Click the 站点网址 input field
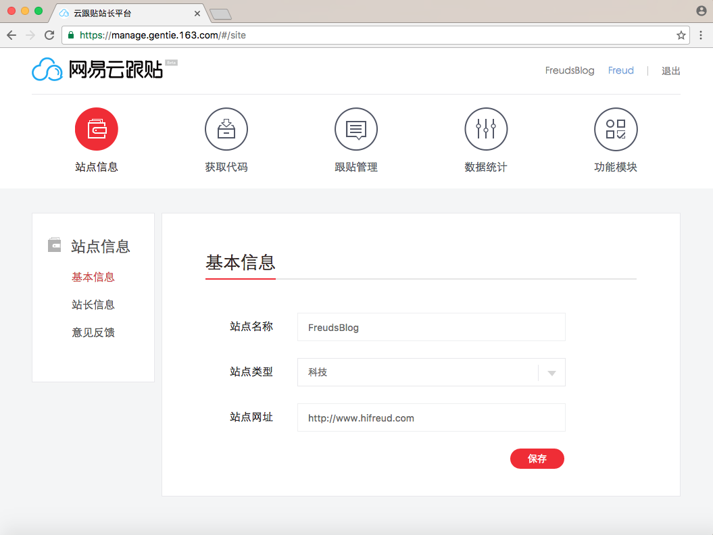This screenshot has height=535, width=713. [x=431, y=418]
